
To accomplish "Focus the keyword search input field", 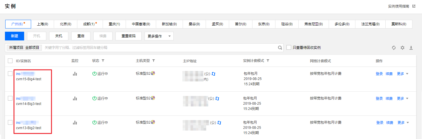I will click(160, 48).
